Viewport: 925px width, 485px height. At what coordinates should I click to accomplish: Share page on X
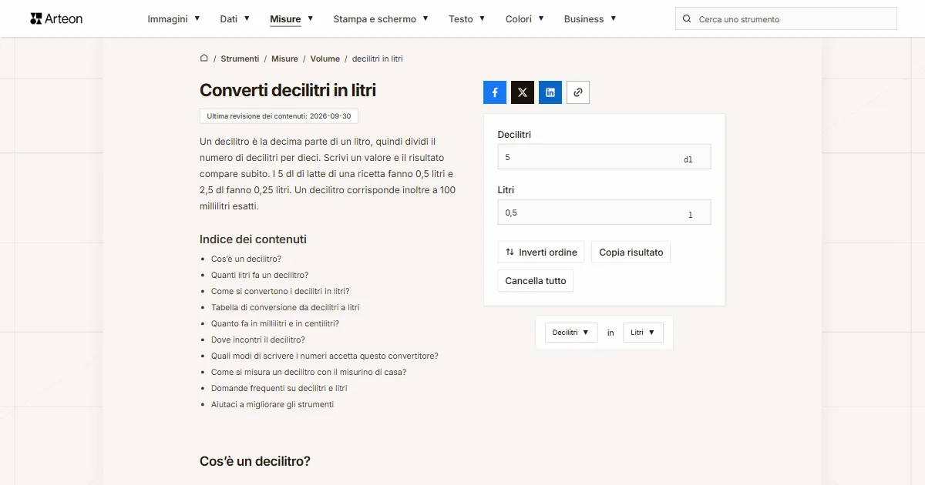(523, 92)
